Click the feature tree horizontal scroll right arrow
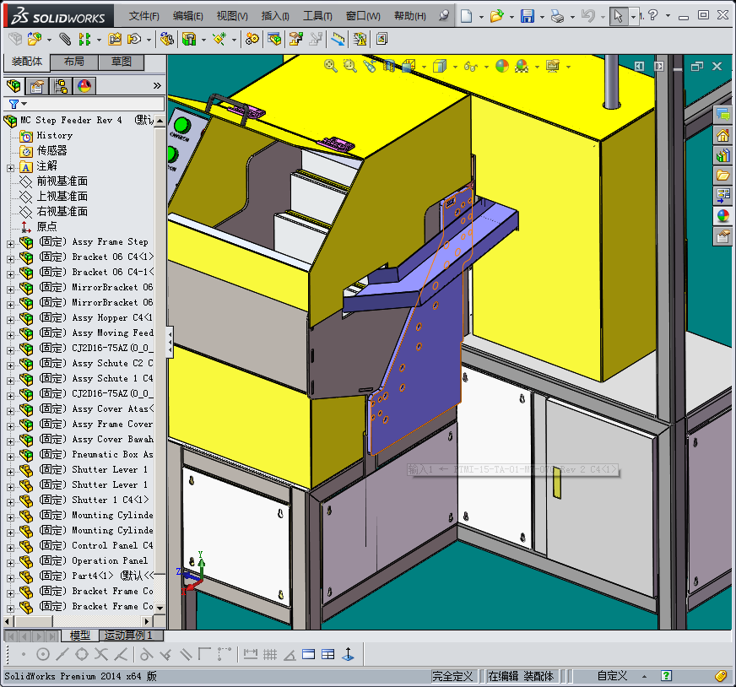Screen dimensions: 736x687 tap(147, 622)
